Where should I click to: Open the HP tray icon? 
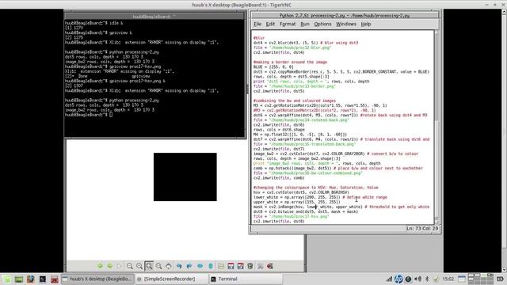tap(398, 279)
